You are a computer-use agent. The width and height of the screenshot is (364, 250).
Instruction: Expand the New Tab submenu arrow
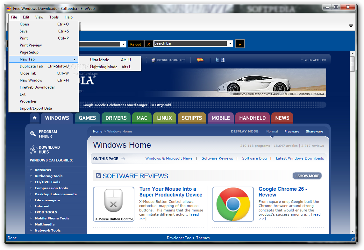pos(75,60)
